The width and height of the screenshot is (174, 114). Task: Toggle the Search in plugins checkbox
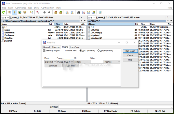(x=44, y=51)
